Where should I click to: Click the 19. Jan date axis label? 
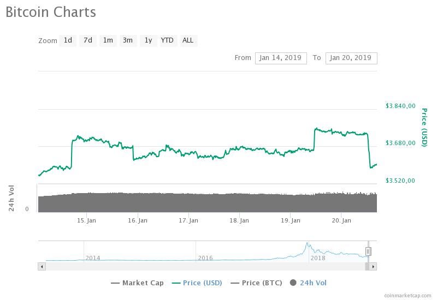tap(291, 221)
